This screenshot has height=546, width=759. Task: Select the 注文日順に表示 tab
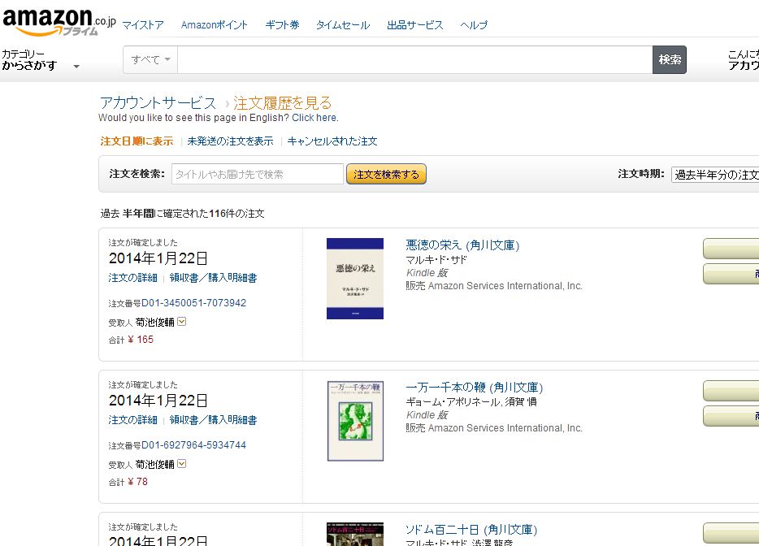137,141
